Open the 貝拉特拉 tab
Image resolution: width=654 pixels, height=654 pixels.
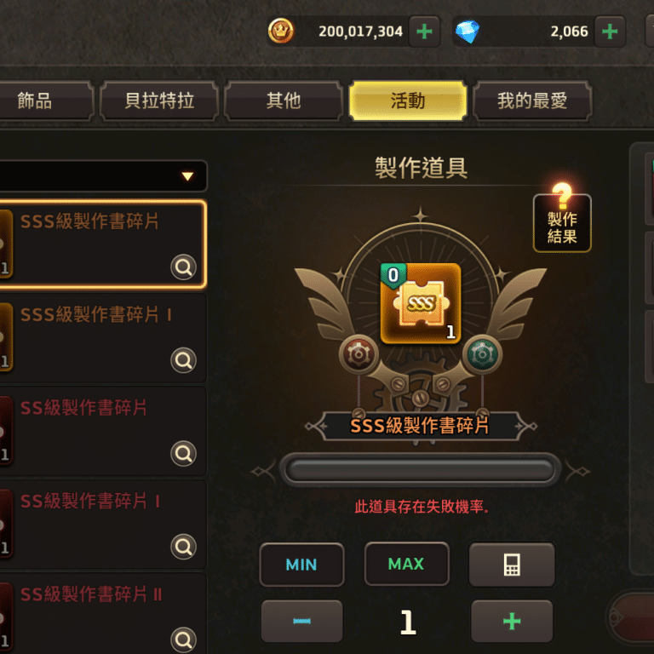pyautogui.click(x=159, y=101)
